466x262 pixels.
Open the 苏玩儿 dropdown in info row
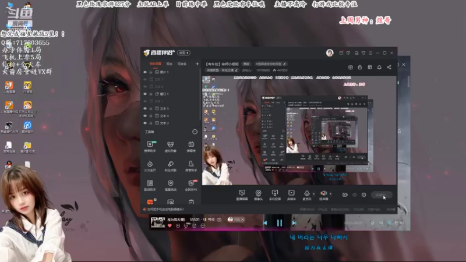coord(247,70)
